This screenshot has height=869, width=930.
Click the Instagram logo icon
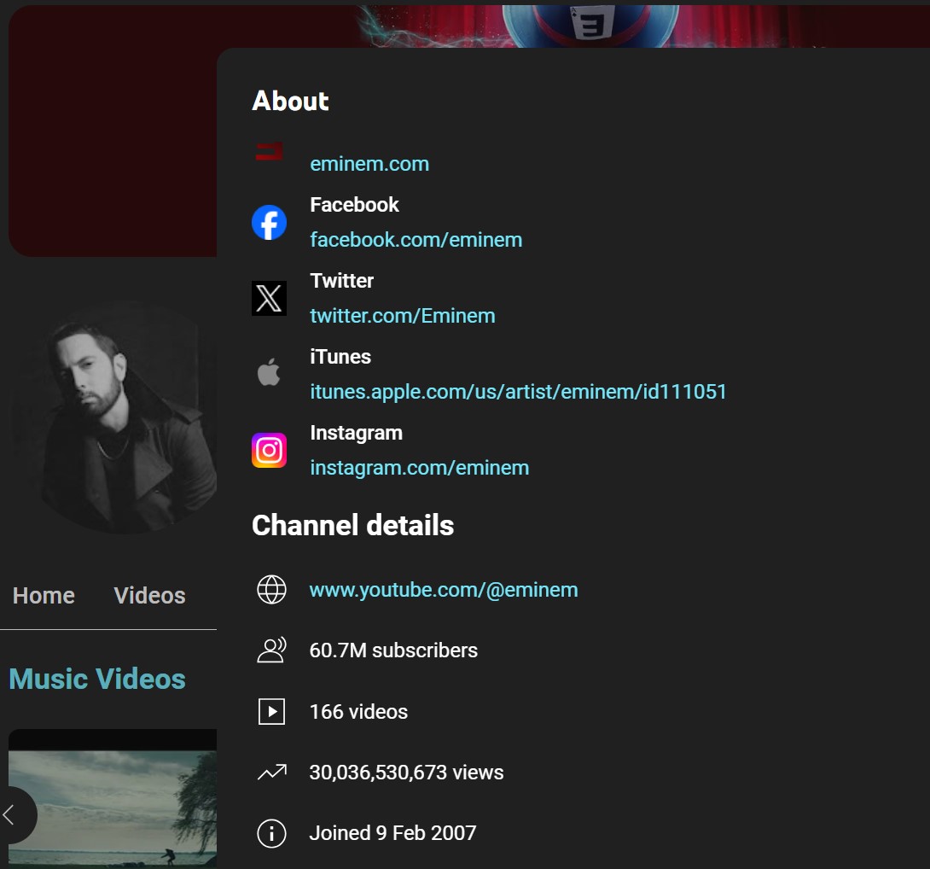[x=270, y=451]
